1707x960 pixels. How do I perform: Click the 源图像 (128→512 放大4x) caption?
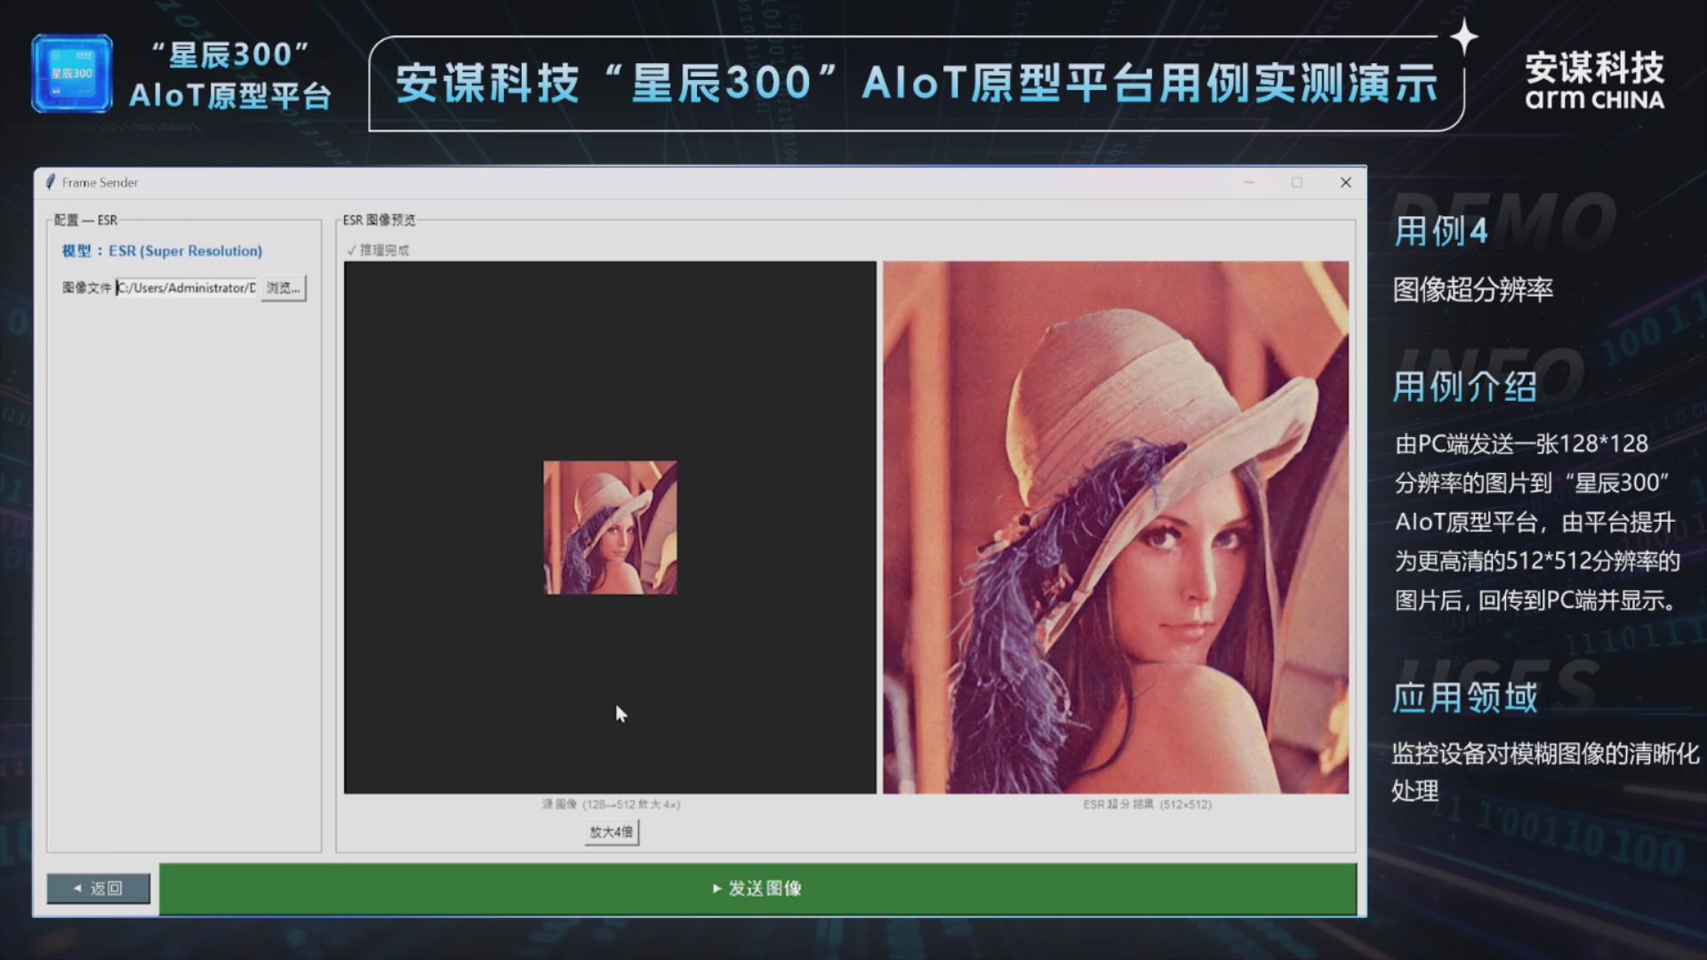pos(611,804)
